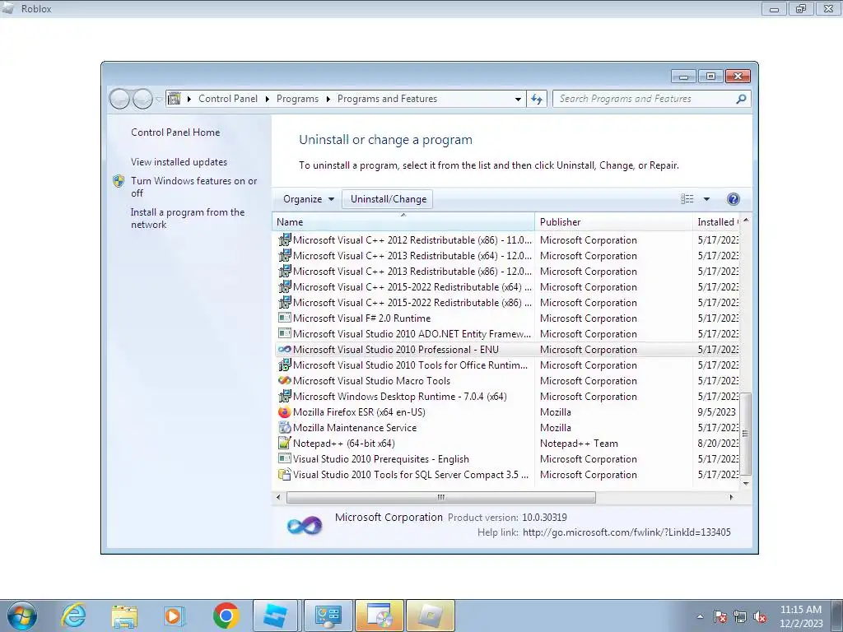Click the Control Panel breadcrumb
The image size is (843, 632).
228,99
